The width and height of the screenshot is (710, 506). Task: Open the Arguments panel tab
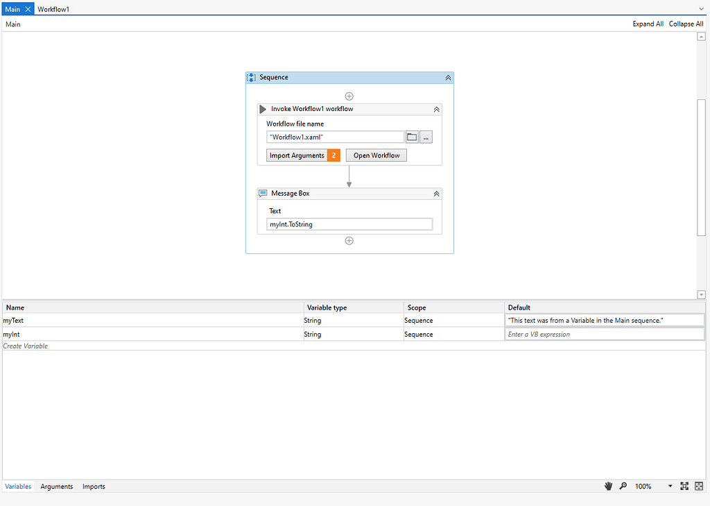pos(56,486)
